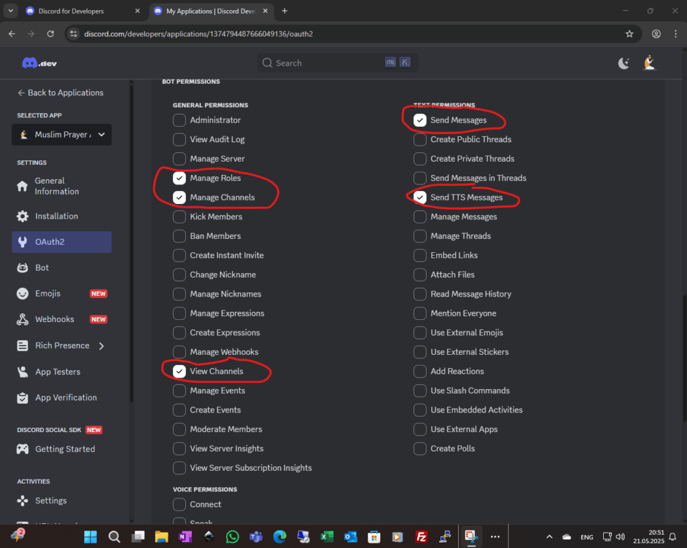Click the Activities Settings icon

click(x=22, y=500)
